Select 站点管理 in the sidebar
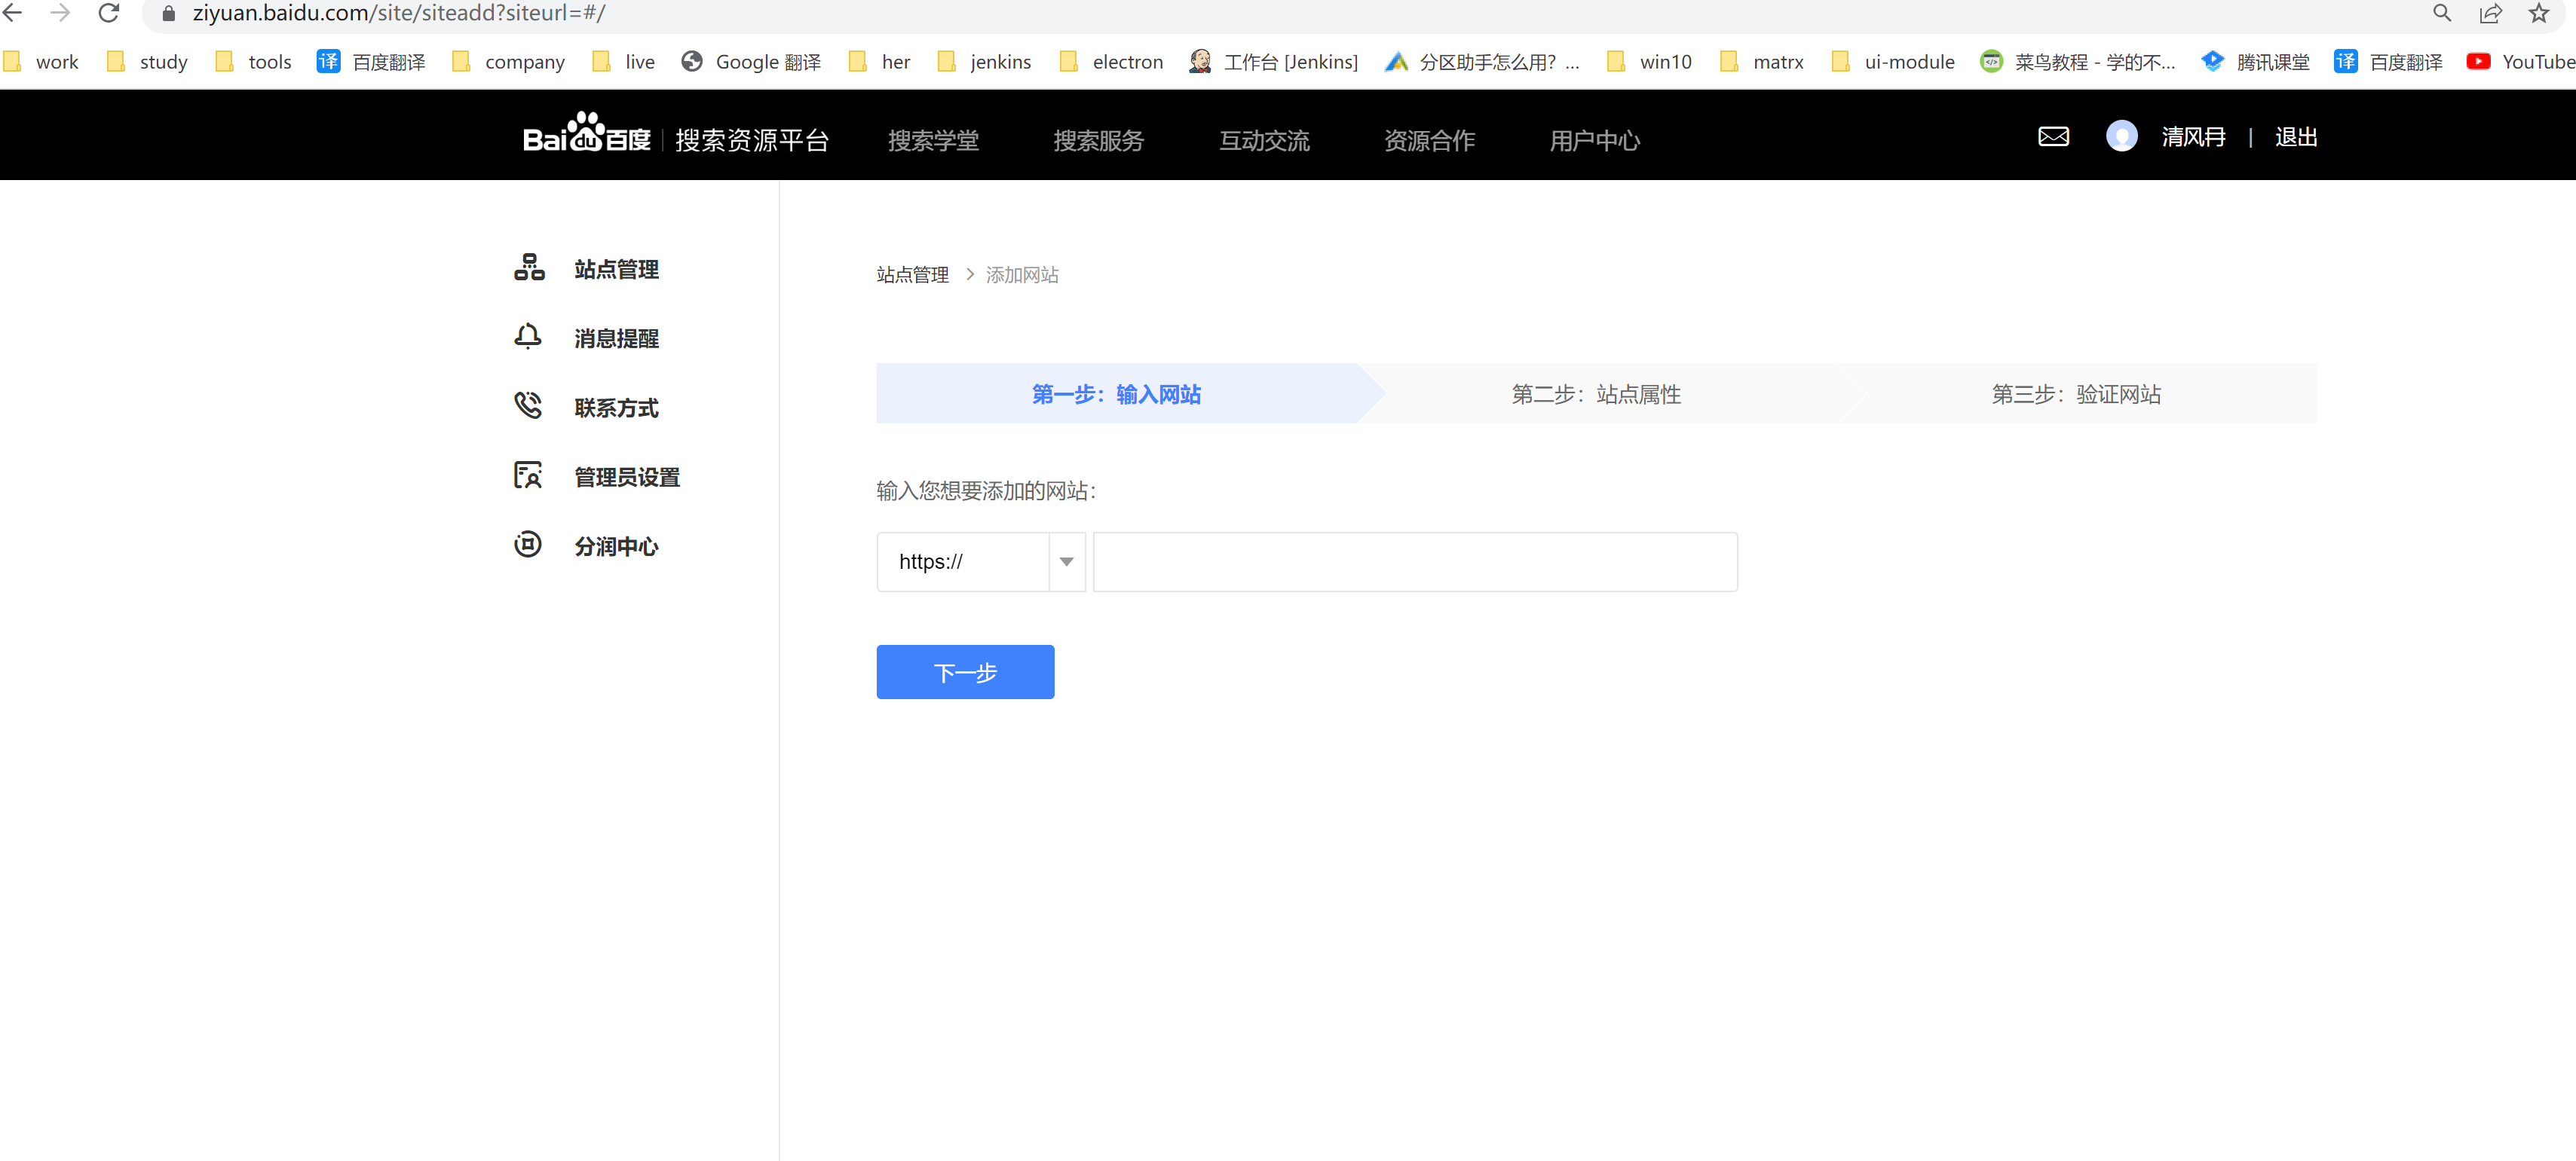 click(x=587, y=269)
